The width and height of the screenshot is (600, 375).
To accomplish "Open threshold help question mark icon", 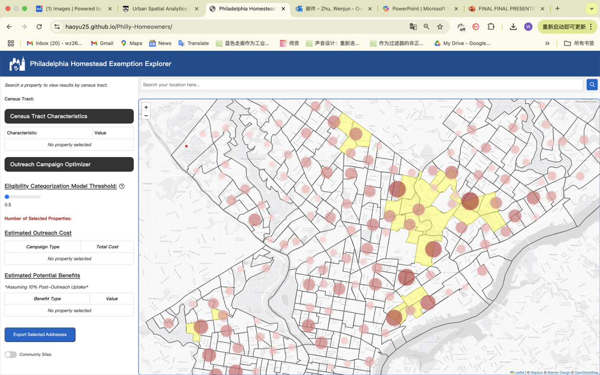I will pyautogui.click(x=122, y=186).
